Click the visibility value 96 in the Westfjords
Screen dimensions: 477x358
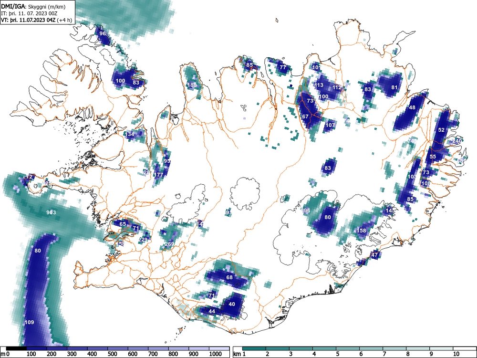(x=103, y=33)
